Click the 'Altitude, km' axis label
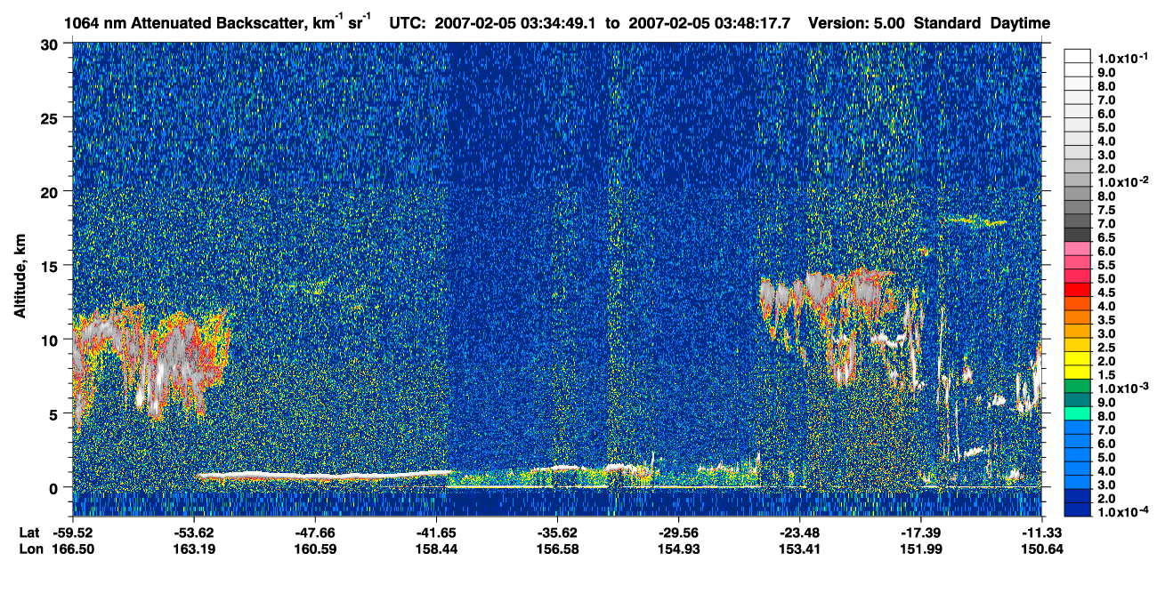 pyautogui.click(x=20, y=277)
